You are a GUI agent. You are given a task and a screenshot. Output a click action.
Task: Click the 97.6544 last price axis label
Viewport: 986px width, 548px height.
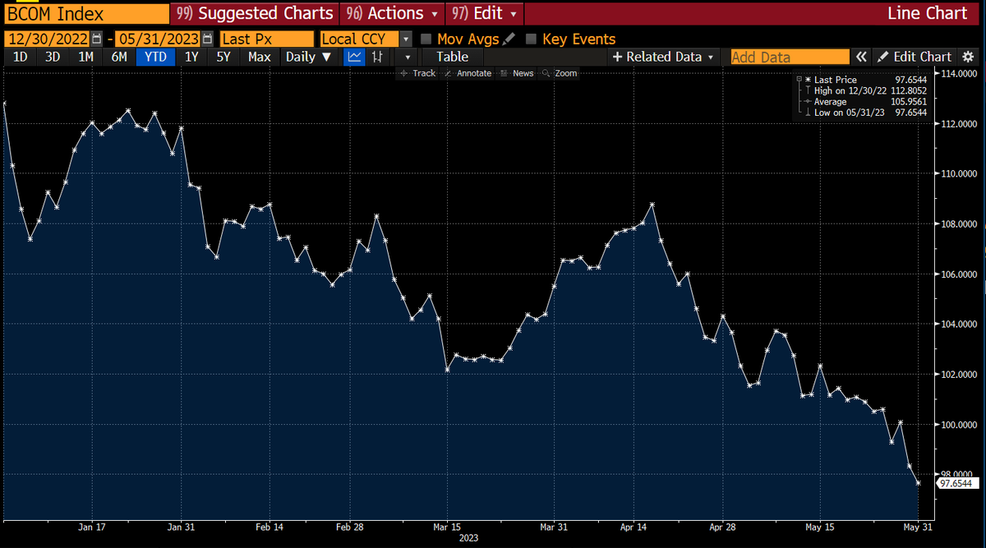pyautogui.click(x=956, y=483)
